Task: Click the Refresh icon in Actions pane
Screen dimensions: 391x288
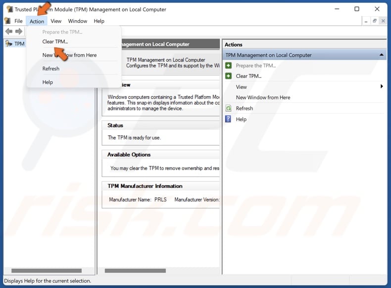Action: point(229,108)
